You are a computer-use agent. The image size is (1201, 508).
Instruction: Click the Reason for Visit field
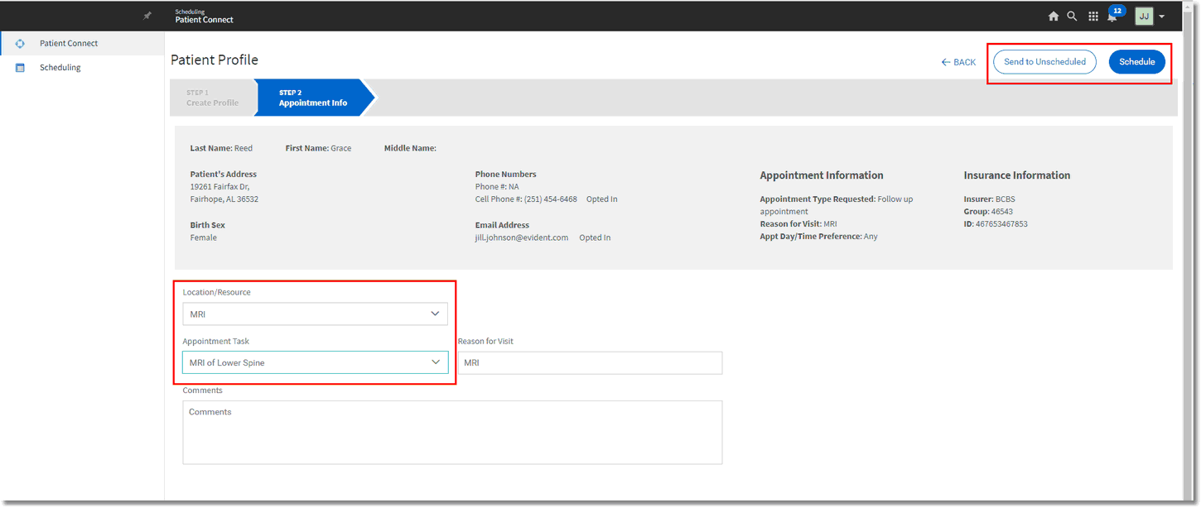pos(590,362)
